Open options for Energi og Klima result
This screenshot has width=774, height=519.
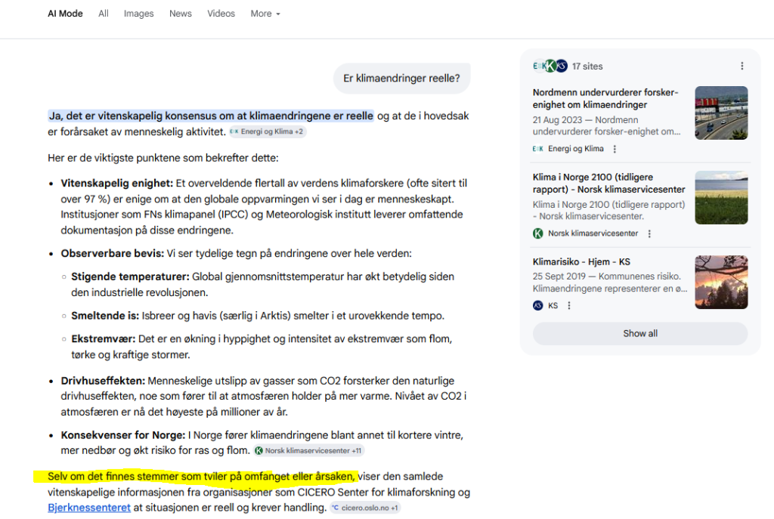(x=615, y=149)
